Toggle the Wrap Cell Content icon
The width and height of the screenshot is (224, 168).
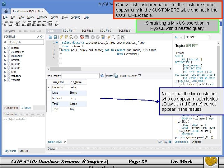click(x=140, y=76)
